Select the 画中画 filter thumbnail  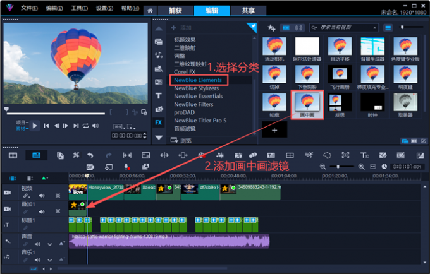coord(307,105)
